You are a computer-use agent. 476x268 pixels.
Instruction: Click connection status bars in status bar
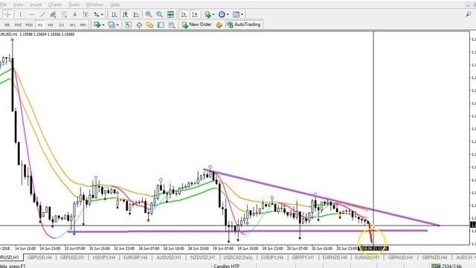pyautogui.click(x=436, y=267)
